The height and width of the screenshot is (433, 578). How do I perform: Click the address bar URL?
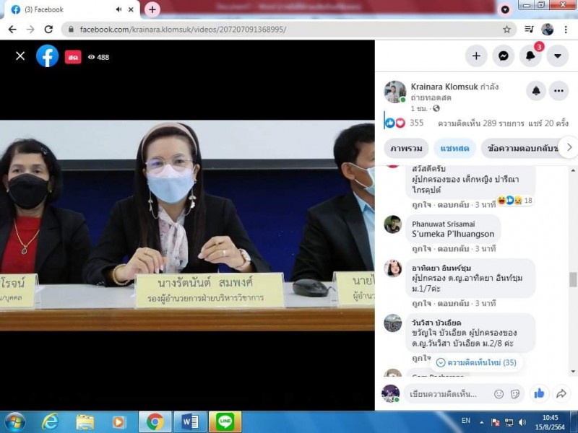click(x=183, y=30)
